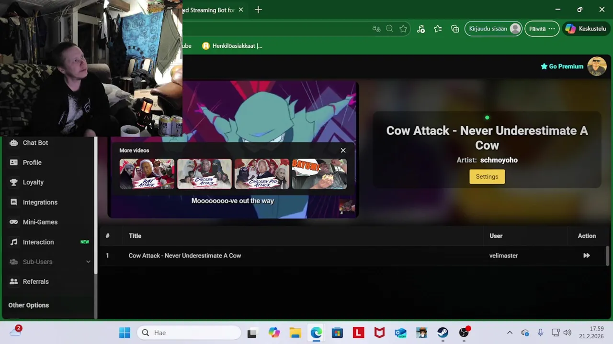Click the Loyalty trophy icon
The width and height of the screenshot is (613, 344).
click(x=13, y=182)
